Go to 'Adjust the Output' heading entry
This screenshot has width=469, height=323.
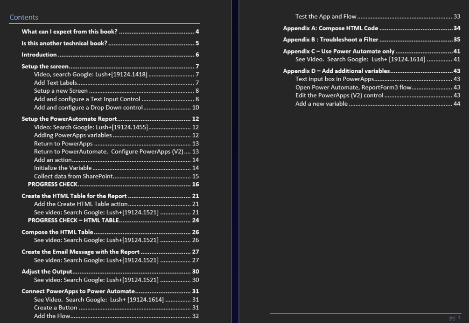click(x=110, y=272)
